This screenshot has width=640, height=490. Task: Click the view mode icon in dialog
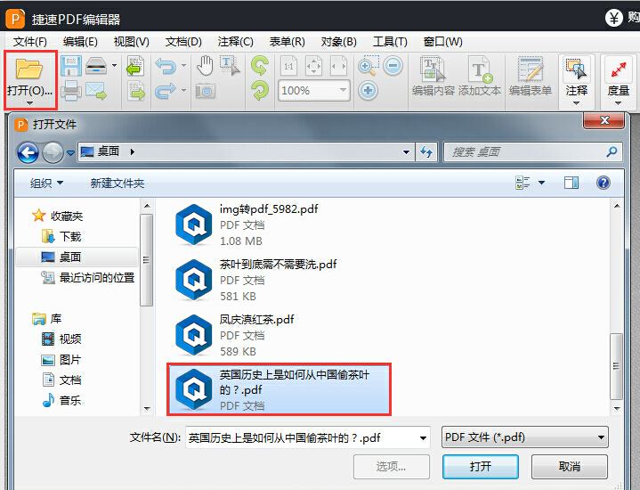[x=523, y=183]
